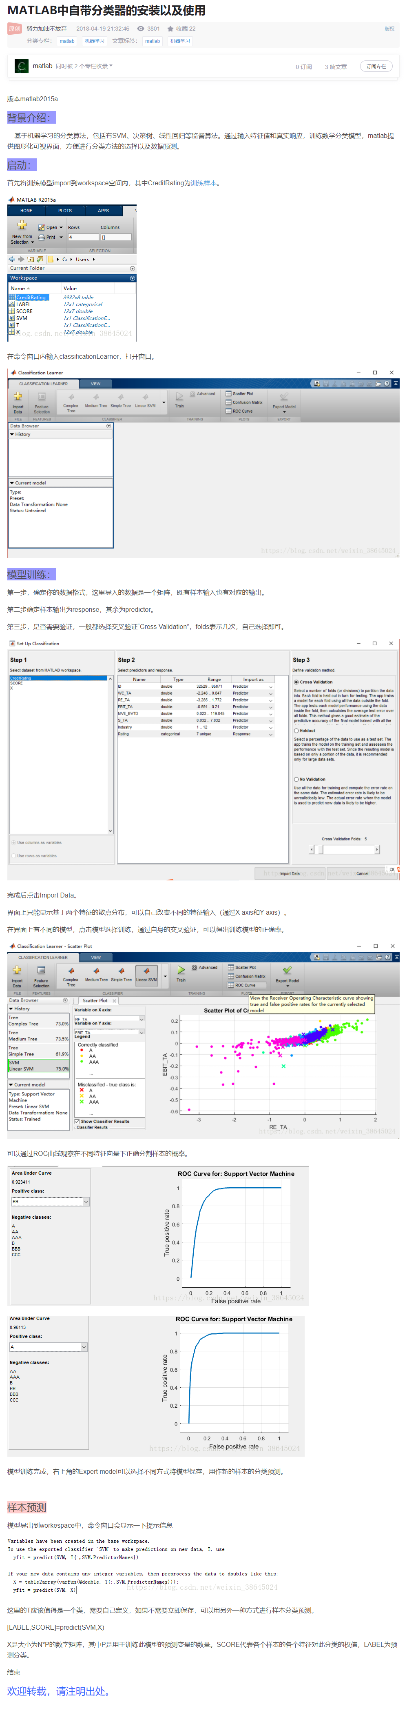Click Confusion Matrix icon in untrained Classification Learner

pyautogui.click(x=228, y=402)
